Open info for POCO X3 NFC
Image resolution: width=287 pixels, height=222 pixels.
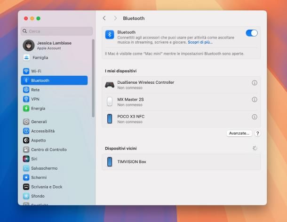[255, 117]
